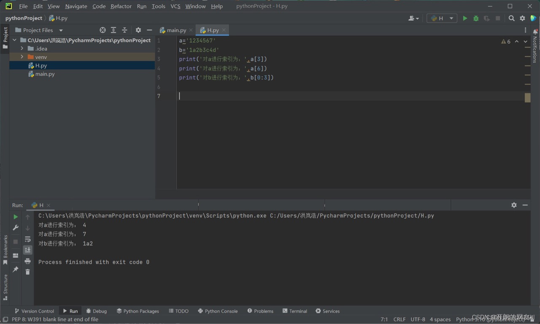This screenshot has width=540, height=324.
Task: Open the Tools menu
Action: pos(158,6)
